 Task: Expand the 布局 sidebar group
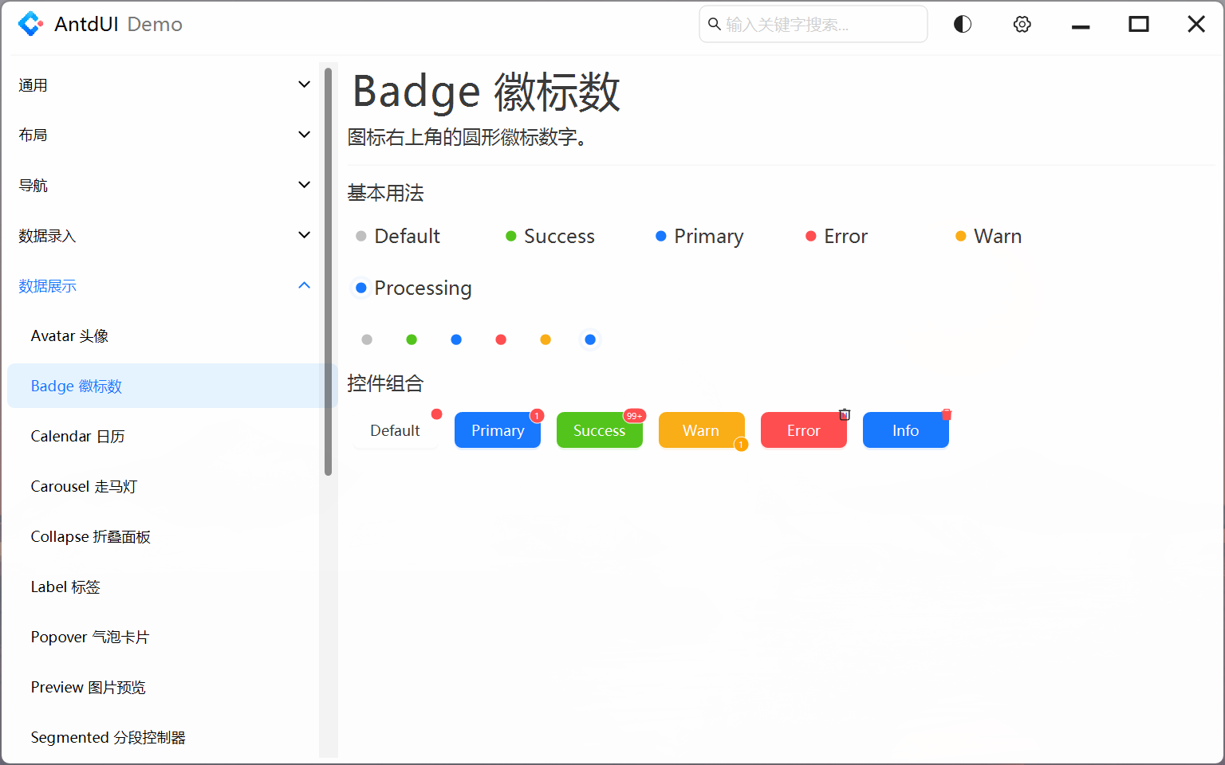point(304,135)
